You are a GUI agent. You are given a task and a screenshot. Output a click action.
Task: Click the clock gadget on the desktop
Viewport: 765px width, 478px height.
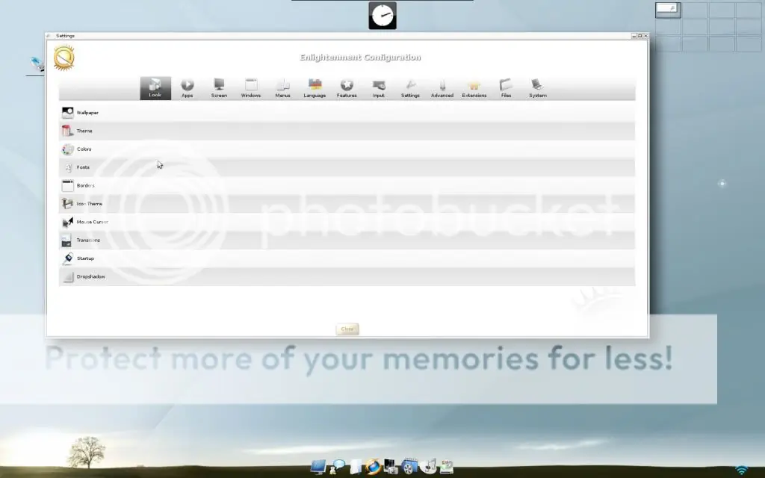pos(382,16)
